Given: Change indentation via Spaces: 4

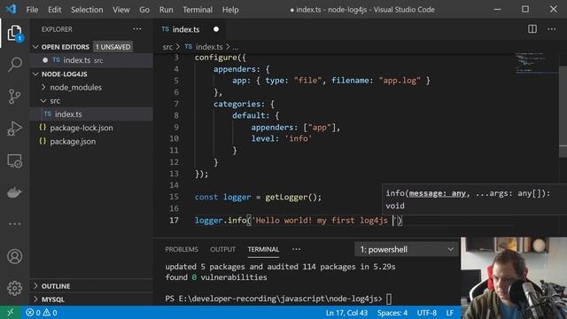Looking at the screenshot, I should pos(392,313).
